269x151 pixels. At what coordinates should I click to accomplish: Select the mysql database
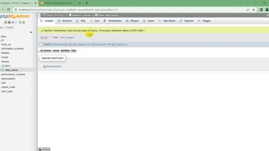5,57
